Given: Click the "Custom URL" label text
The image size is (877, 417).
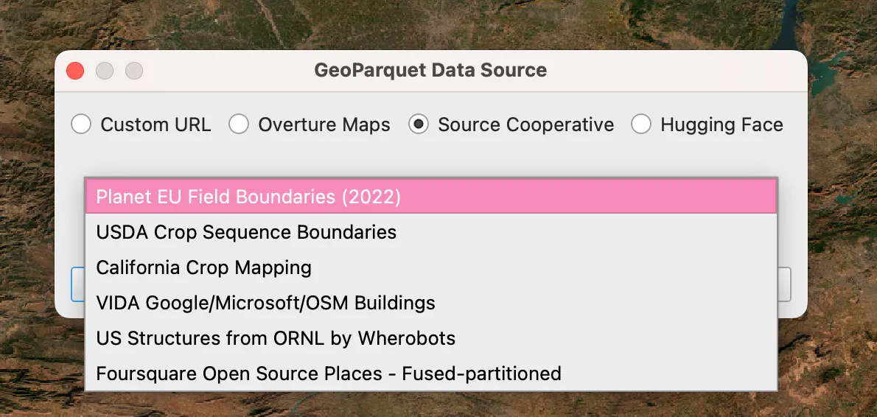Looking at the screenshot, I should point(156,125).
